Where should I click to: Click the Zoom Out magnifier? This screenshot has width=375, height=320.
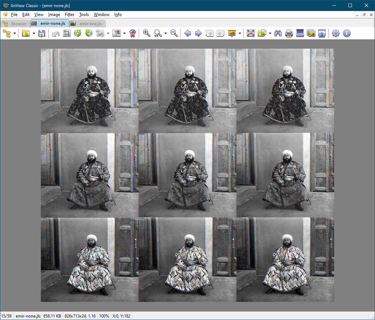[x=174, y=33]
